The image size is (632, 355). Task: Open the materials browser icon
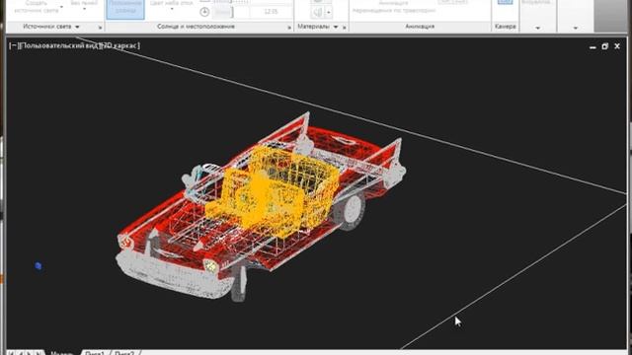[x=318, y=13]
